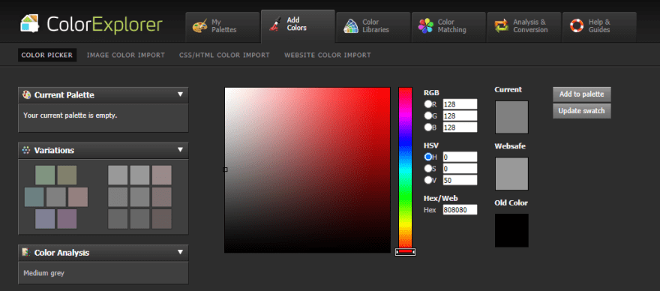Click the Update swatch button
Screen dimensions: 660x291
coord(582,111)
